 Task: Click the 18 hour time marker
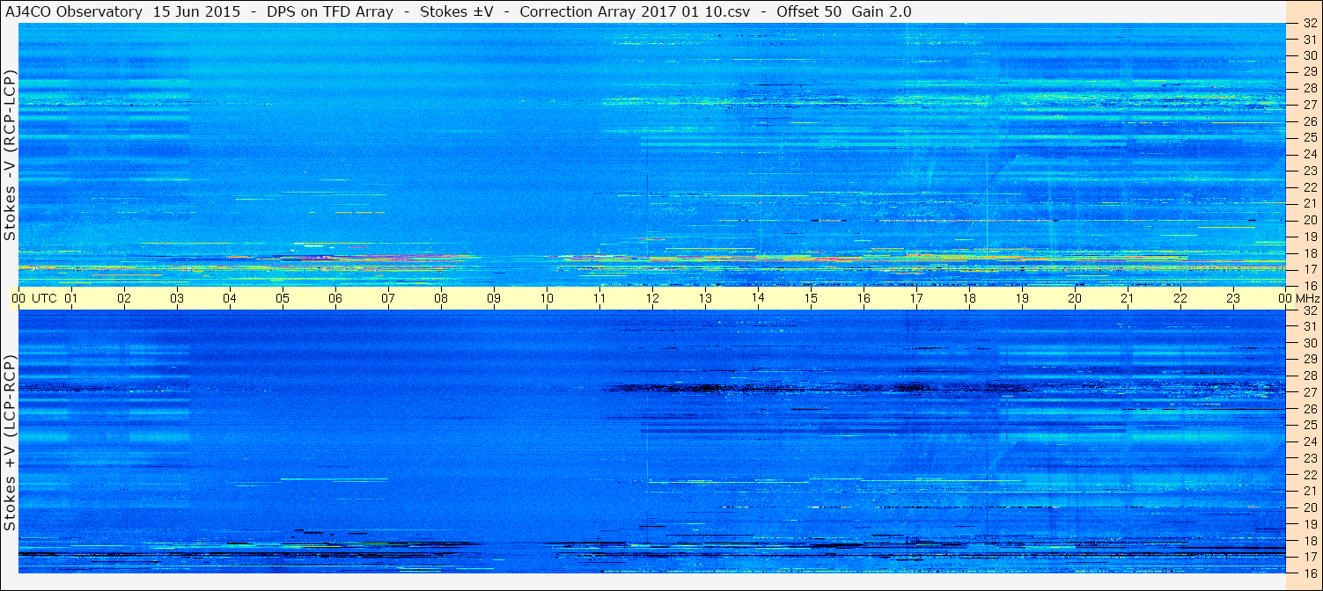(x=969, y=298)
